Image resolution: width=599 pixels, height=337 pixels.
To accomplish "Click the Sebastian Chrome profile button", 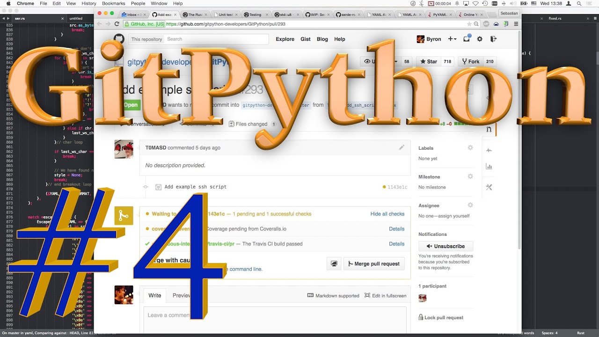I will (x=509, y=14).
